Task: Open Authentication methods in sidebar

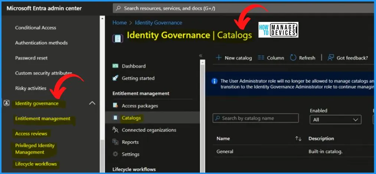Action: [41, 43]
